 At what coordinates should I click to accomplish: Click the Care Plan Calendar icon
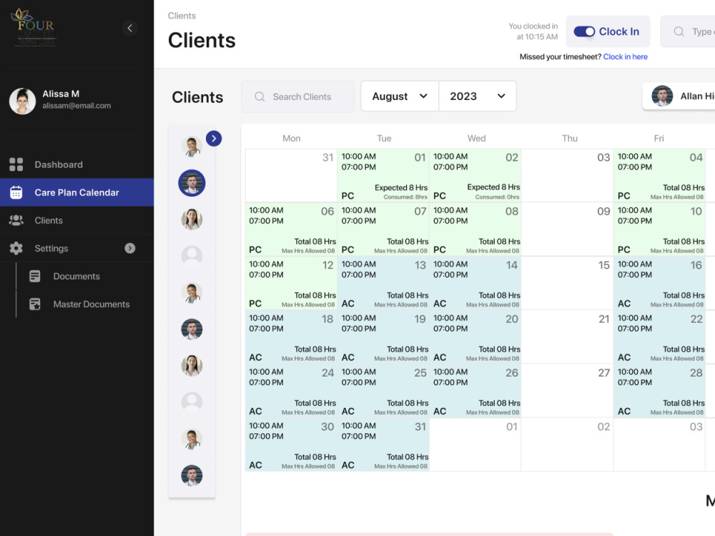16,192
